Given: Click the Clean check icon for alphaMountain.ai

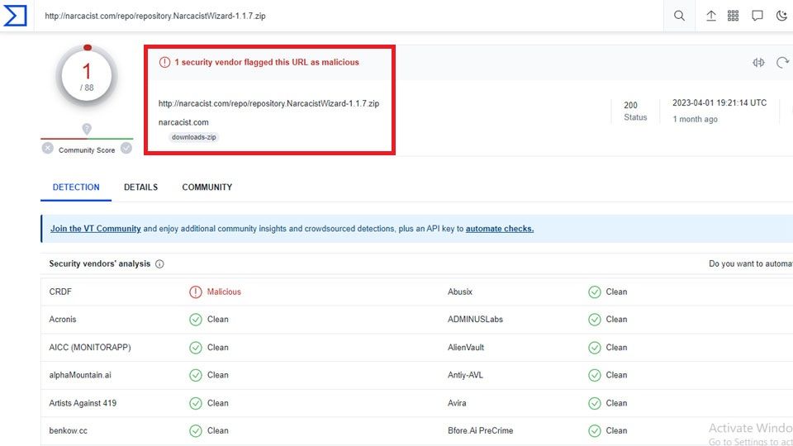Looking at the screenshot, I should point(195,375).
